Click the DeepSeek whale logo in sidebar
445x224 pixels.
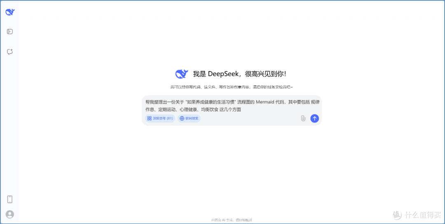[x=10, y=12]
